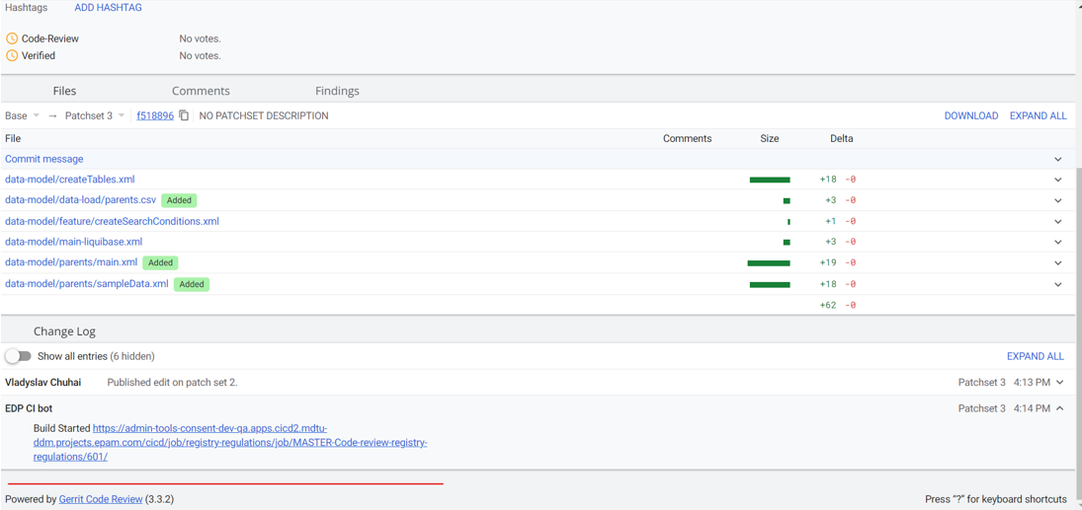Open the Gerrit Code Review link
Viewport: 1082px width, 510px height.
tap(101, 499)
